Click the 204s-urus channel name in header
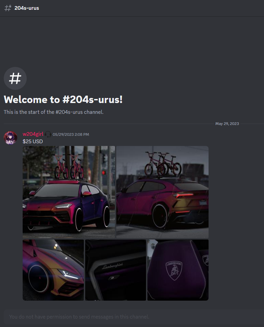The height and width of the screenshot is (327, 264). pyautogui.click(x=27, y=8)
